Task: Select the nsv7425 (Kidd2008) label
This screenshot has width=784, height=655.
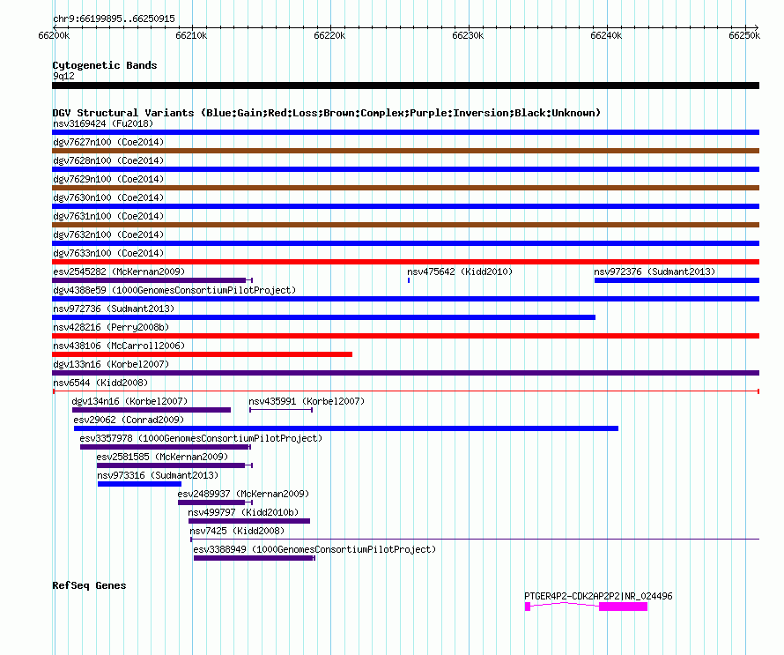Action: [237, 531]
